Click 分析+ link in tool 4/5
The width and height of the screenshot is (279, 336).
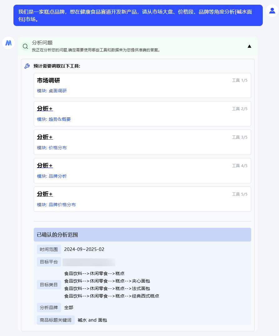click(x=45, y=165)
